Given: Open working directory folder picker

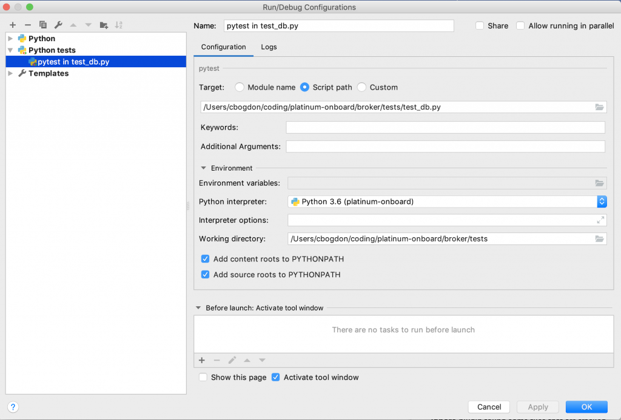Looking at the screenshot, I should click(600, 238).
